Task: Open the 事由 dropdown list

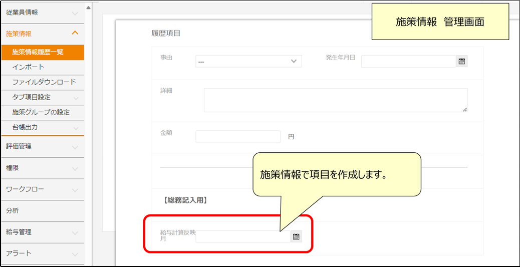Action: coord(248,61)
